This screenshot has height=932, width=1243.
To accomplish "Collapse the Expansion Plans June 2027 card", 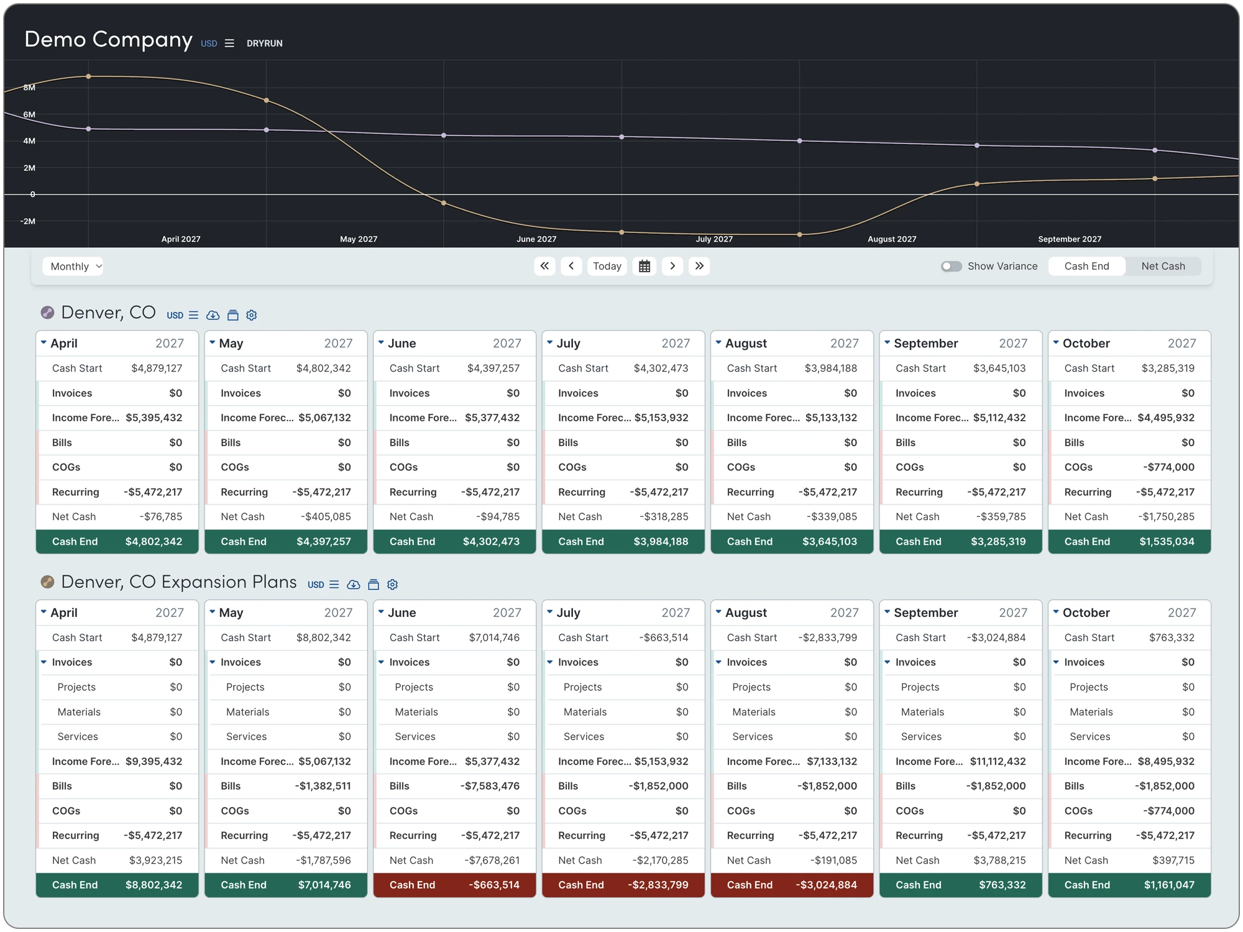I will click(x=381, y=612).
